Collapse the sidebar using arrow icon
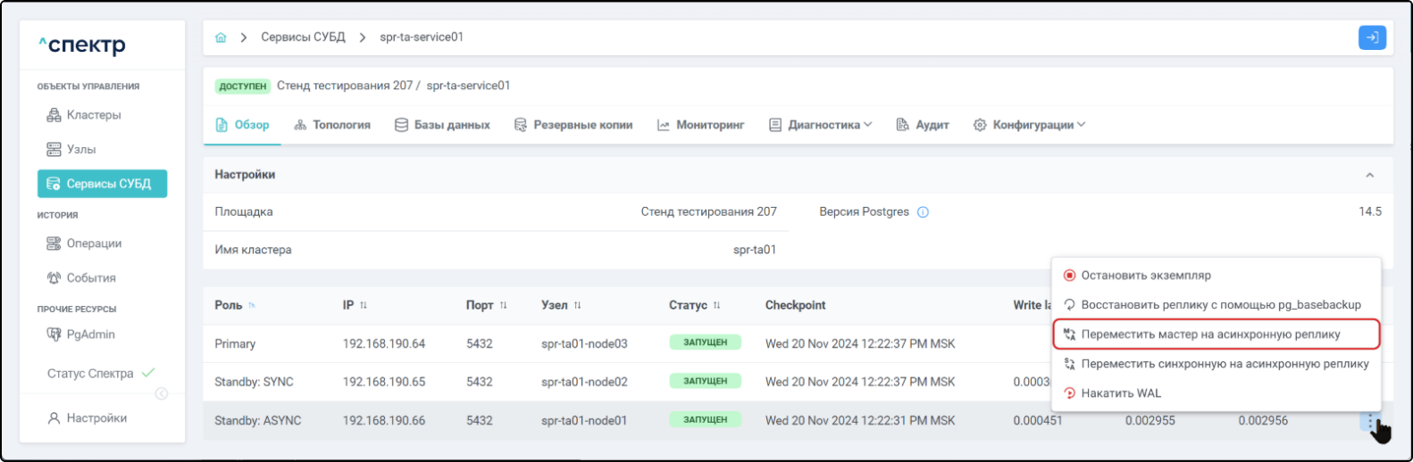This screenshot has width=1413, height=462. (162, 393)
